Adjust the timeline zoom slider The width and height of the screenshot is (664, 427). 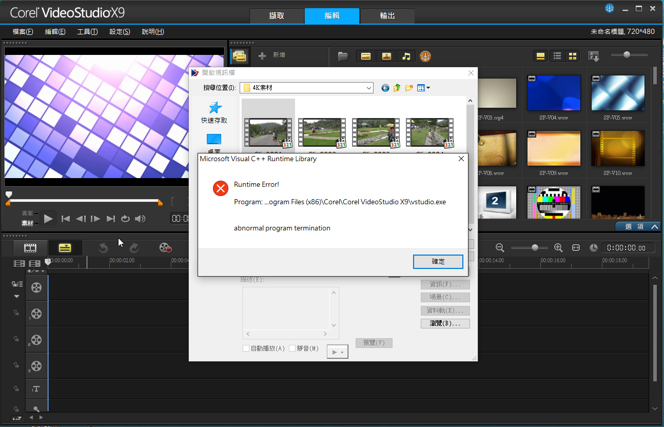pos(535,248)
